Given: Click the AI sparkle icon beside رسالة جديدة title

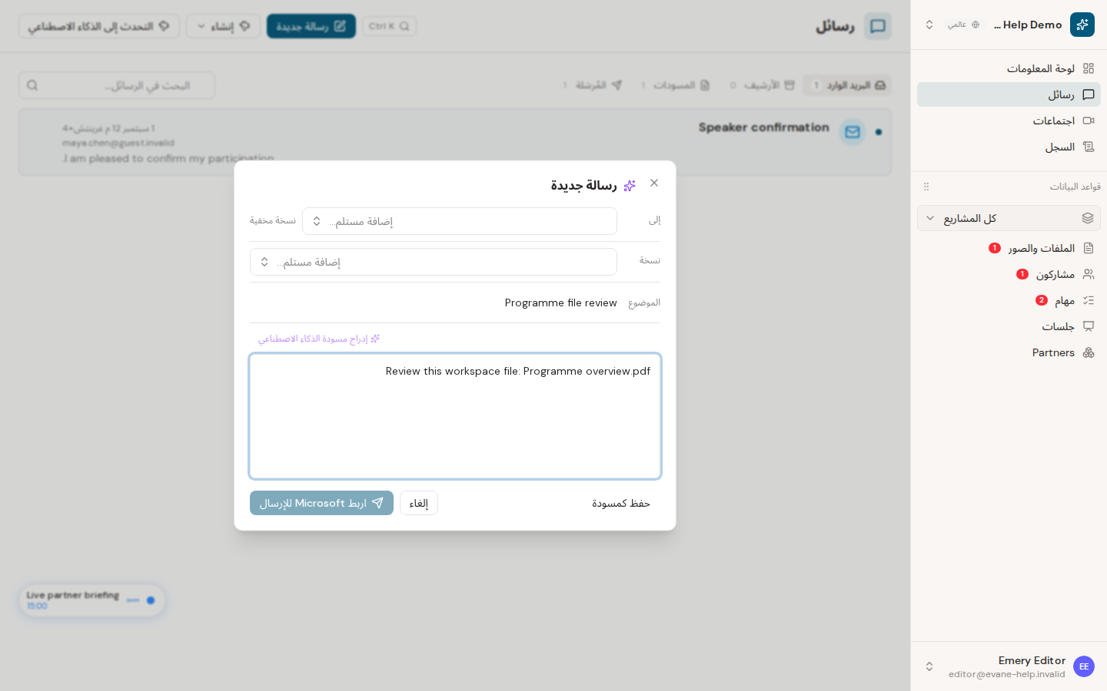Looking at the screenshot, I should pyautogui.click(x=630, y=186).
